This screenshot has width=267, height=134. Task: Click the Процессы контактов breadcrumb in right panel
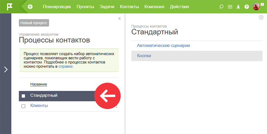click(149, 26)
